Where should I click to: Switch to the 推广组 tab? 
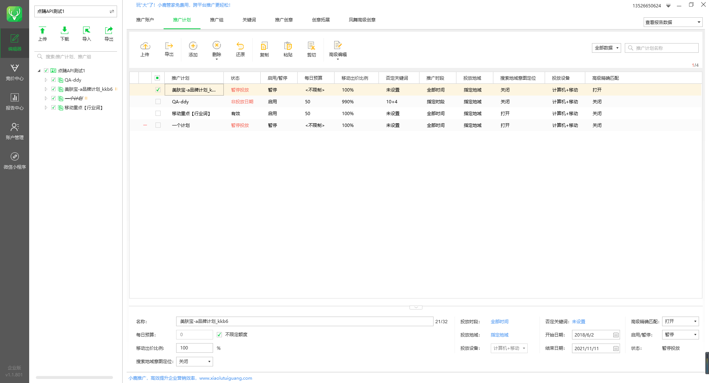pos(217,20)
